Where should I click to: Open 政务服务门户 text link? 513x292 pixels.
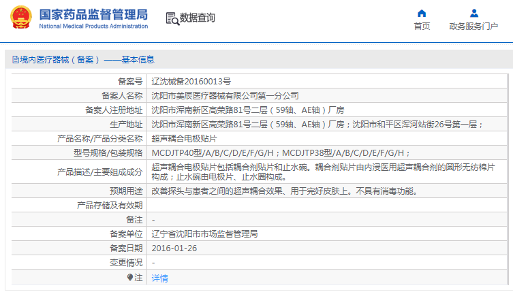(x=473, y=26)
